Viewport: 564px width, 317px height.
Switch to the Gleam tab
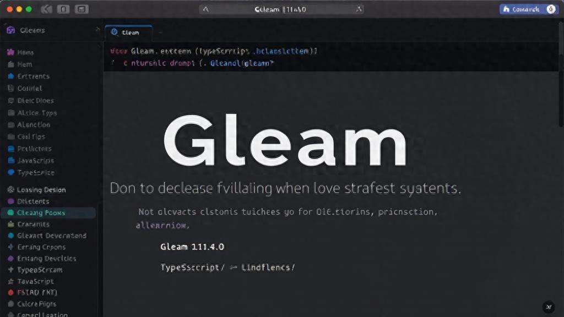tap(130, 32)
